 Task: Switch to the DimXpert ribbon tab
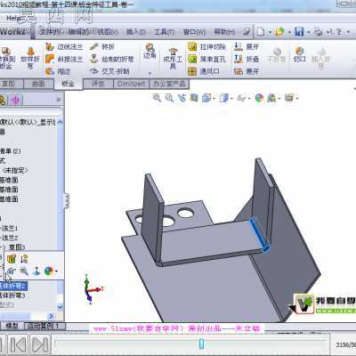[132, 84]
